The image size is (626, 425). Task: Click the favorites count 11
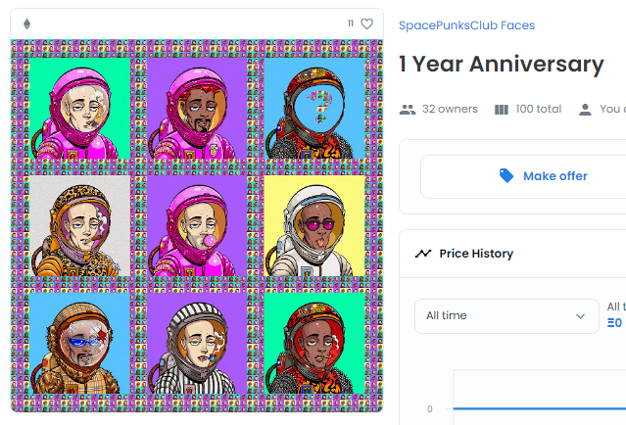coord(351,24)
